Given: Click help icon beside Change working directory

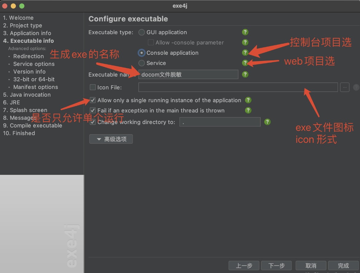Looking at the screenshot, I should (x=267, y=122).
